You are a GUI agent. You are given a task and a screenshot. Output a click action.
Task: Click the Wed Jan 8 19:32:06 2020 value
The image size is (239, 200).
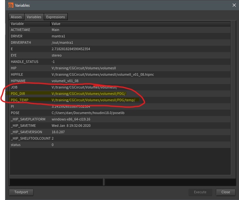pyautogui.click(x=71, y=126)
